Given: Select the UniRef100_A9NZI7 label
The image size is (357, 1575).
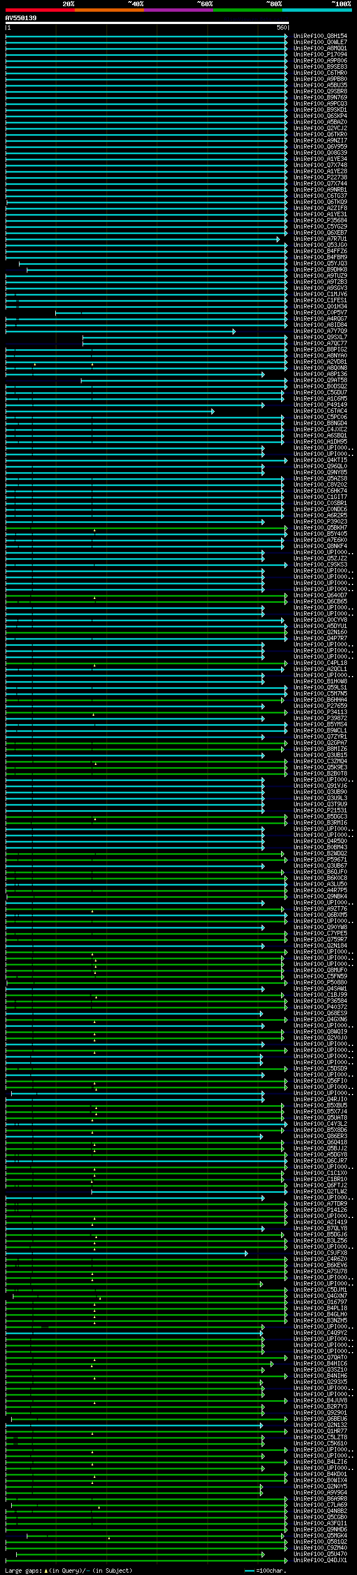Looking at the screenshot, I should tap(320, 141).
